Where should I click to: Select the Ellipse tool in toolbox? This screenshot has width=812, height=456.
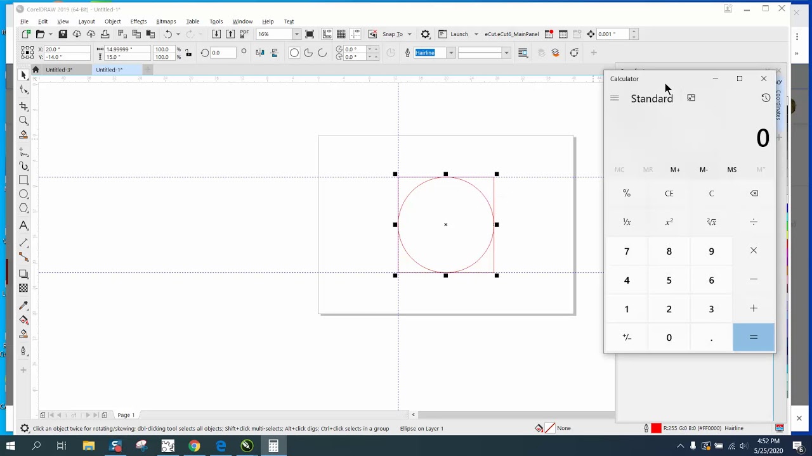pyautogui.click(x=23, y=194)
